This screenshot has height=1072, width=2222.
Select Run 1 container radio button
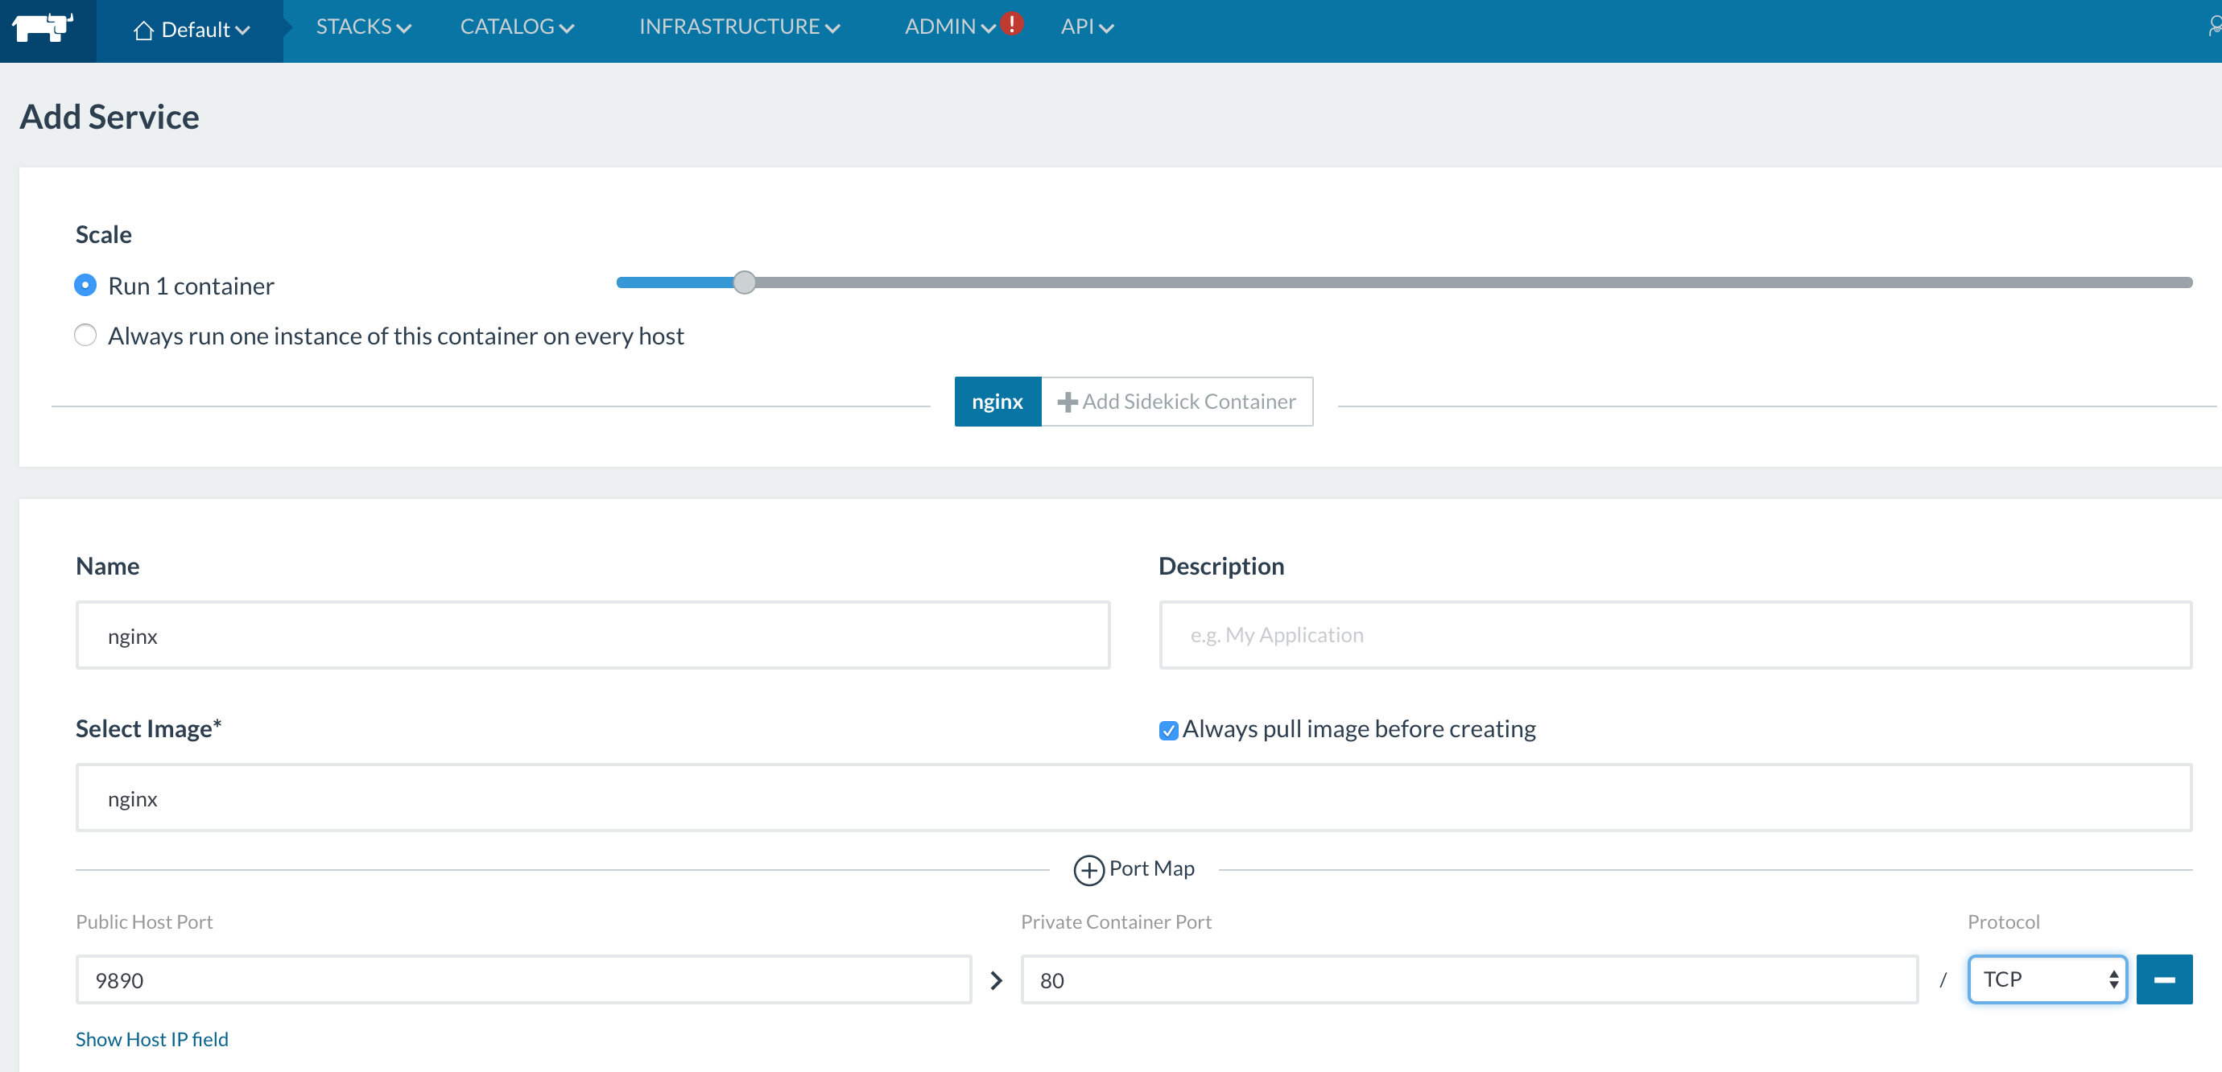pyautogui.click(x=85, y=286)
